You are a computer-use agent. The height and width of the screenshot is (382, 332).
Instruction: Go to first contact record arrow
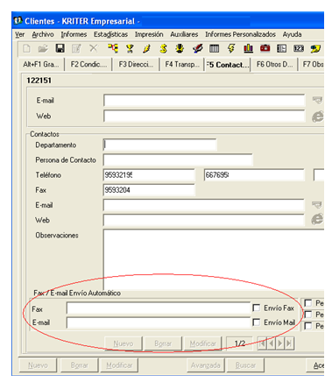coord(262,343)
